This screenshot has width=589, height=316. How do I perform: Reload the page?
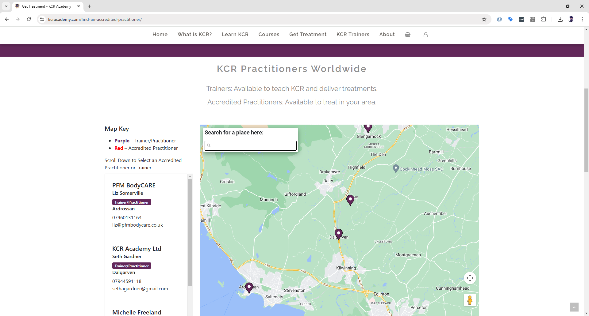29,19
